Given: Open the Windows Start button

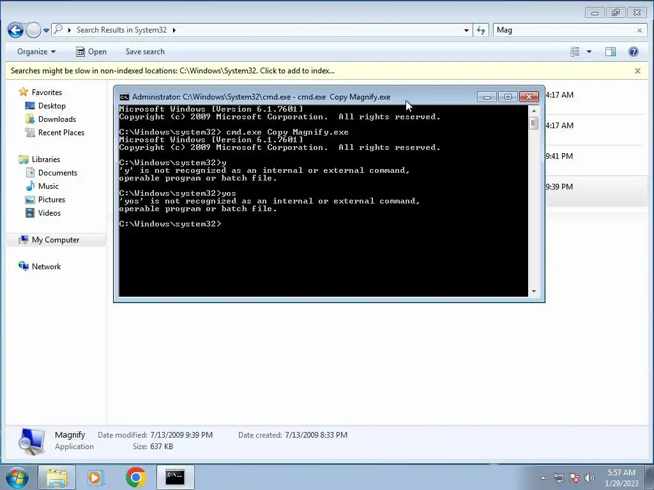Looking at the screenshot, I should (x=17, y=477).
